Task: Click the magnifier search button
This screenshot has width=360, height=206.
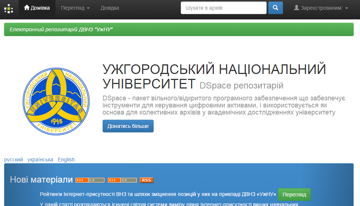Action: click(275, 8)
